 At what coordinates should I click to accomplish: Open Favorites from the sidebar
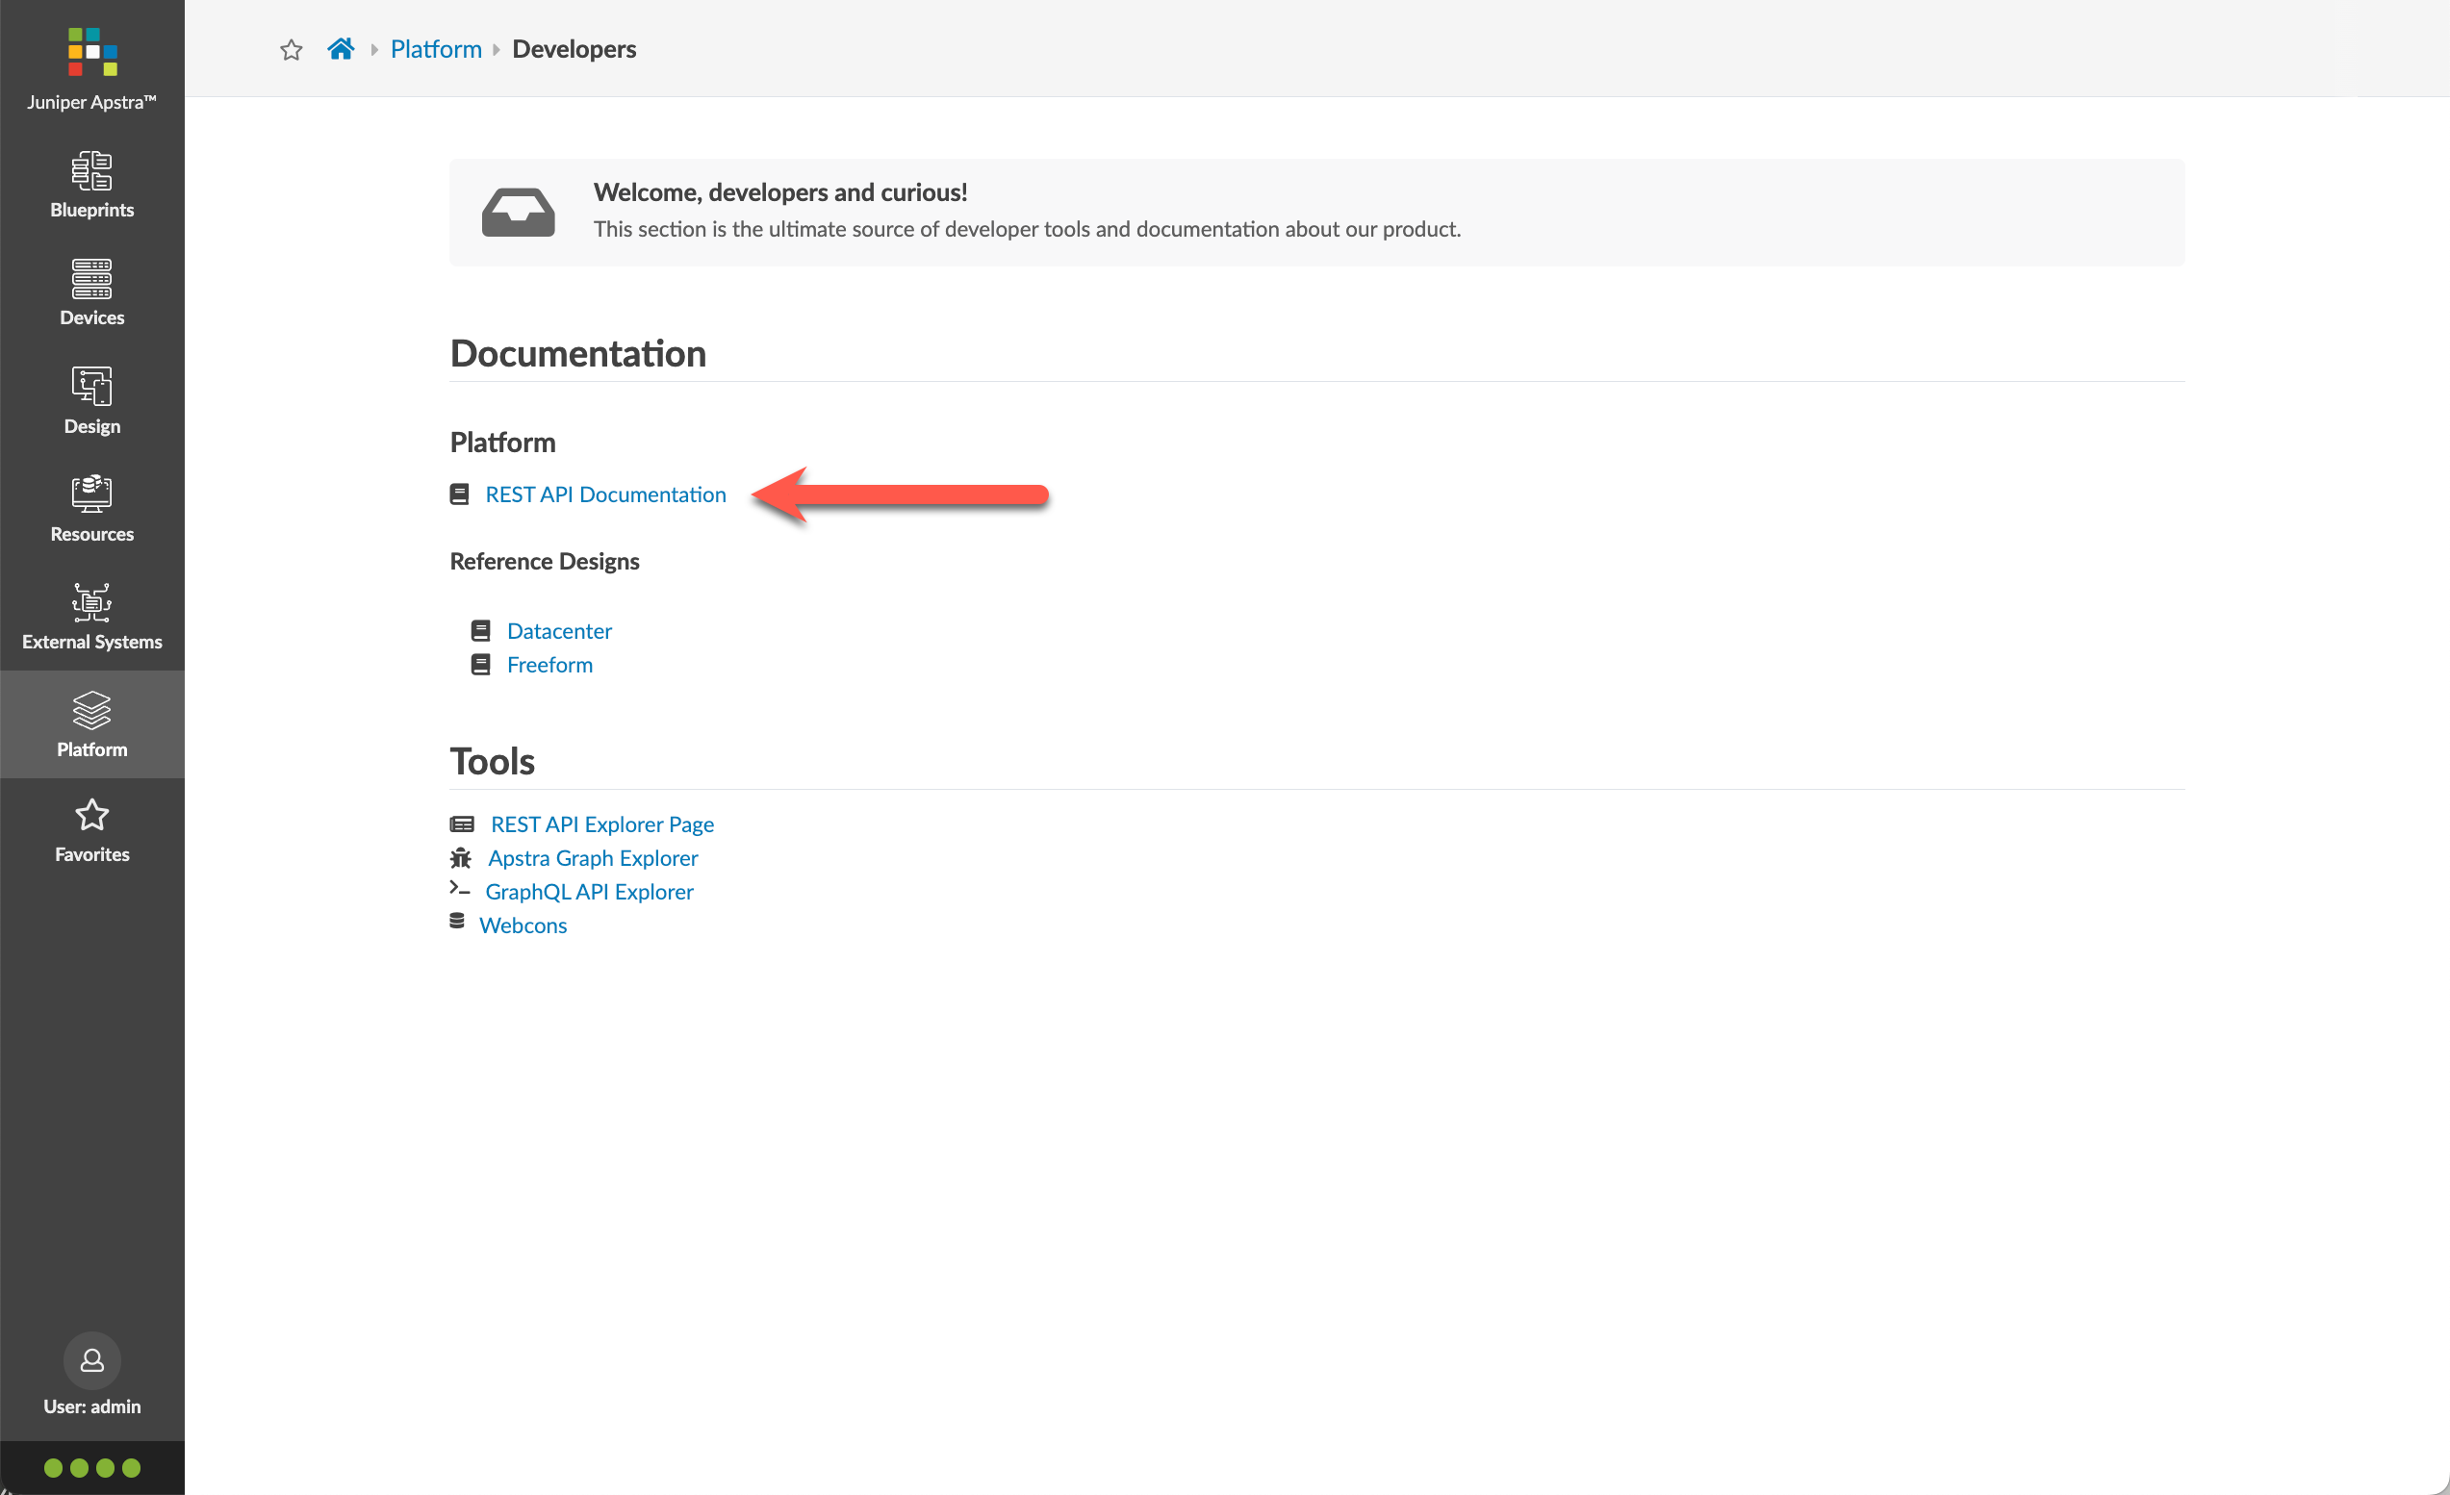(91, 829)
